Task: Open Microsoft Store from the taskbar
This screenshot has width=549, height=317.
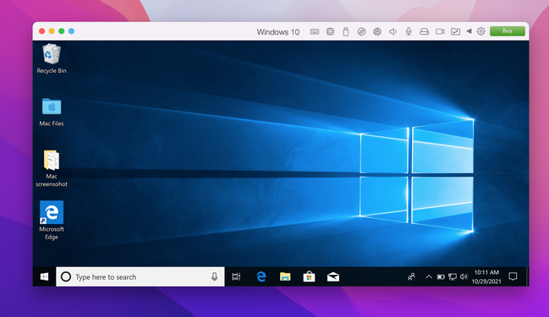Action: pyautogui.click(x=309, y=276)
